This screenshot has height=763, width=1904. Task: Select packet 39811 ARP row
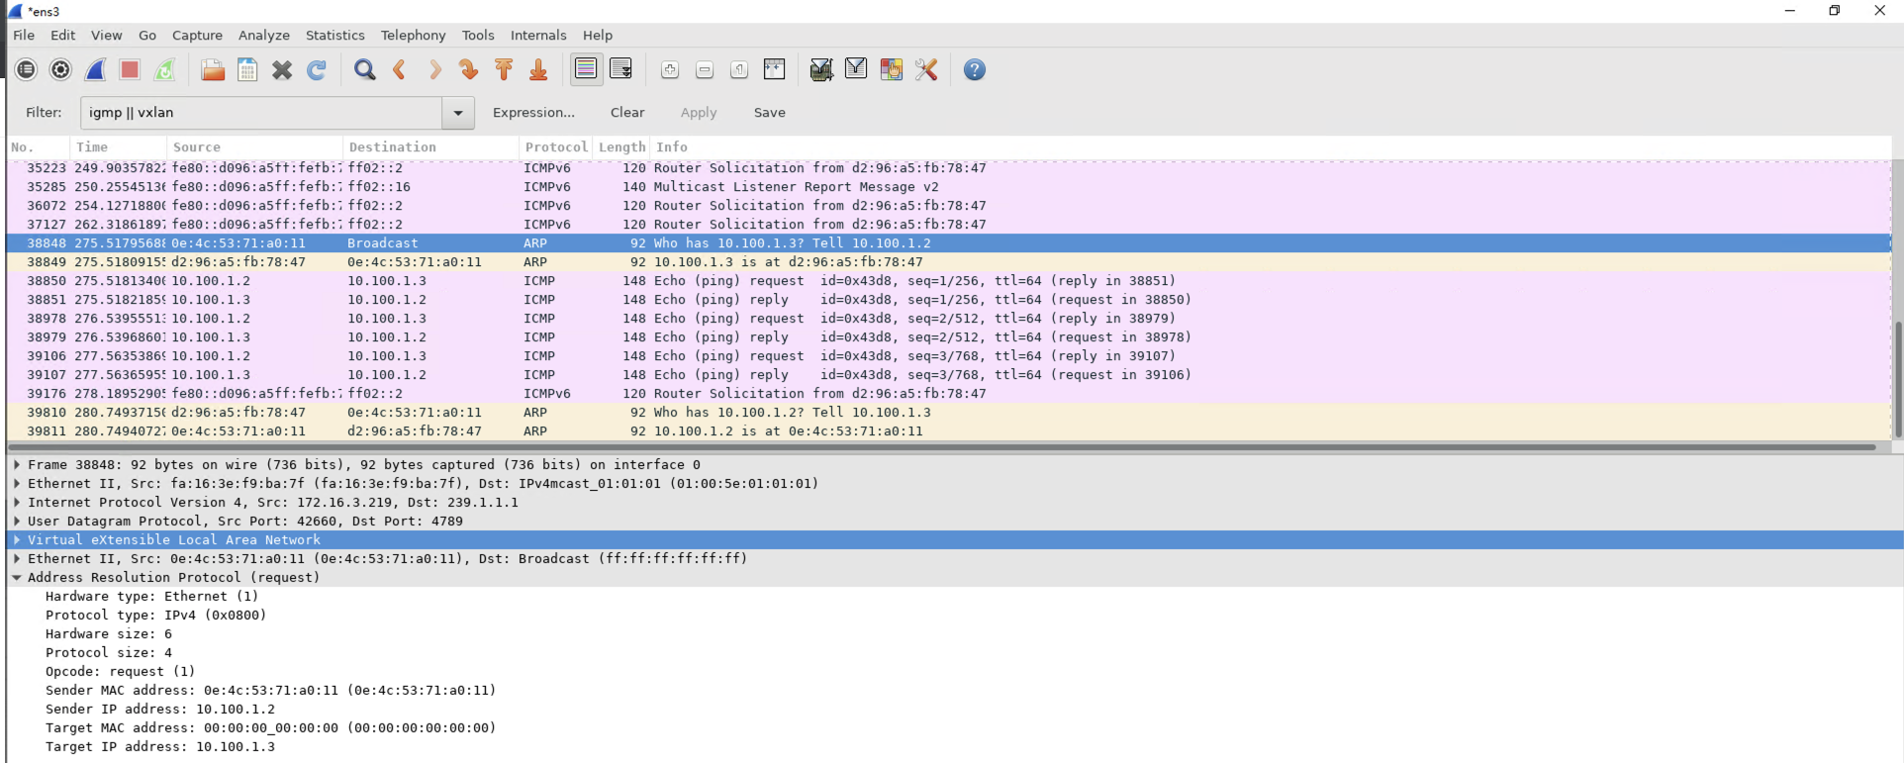pyautogui.click(x=948, y=431)
